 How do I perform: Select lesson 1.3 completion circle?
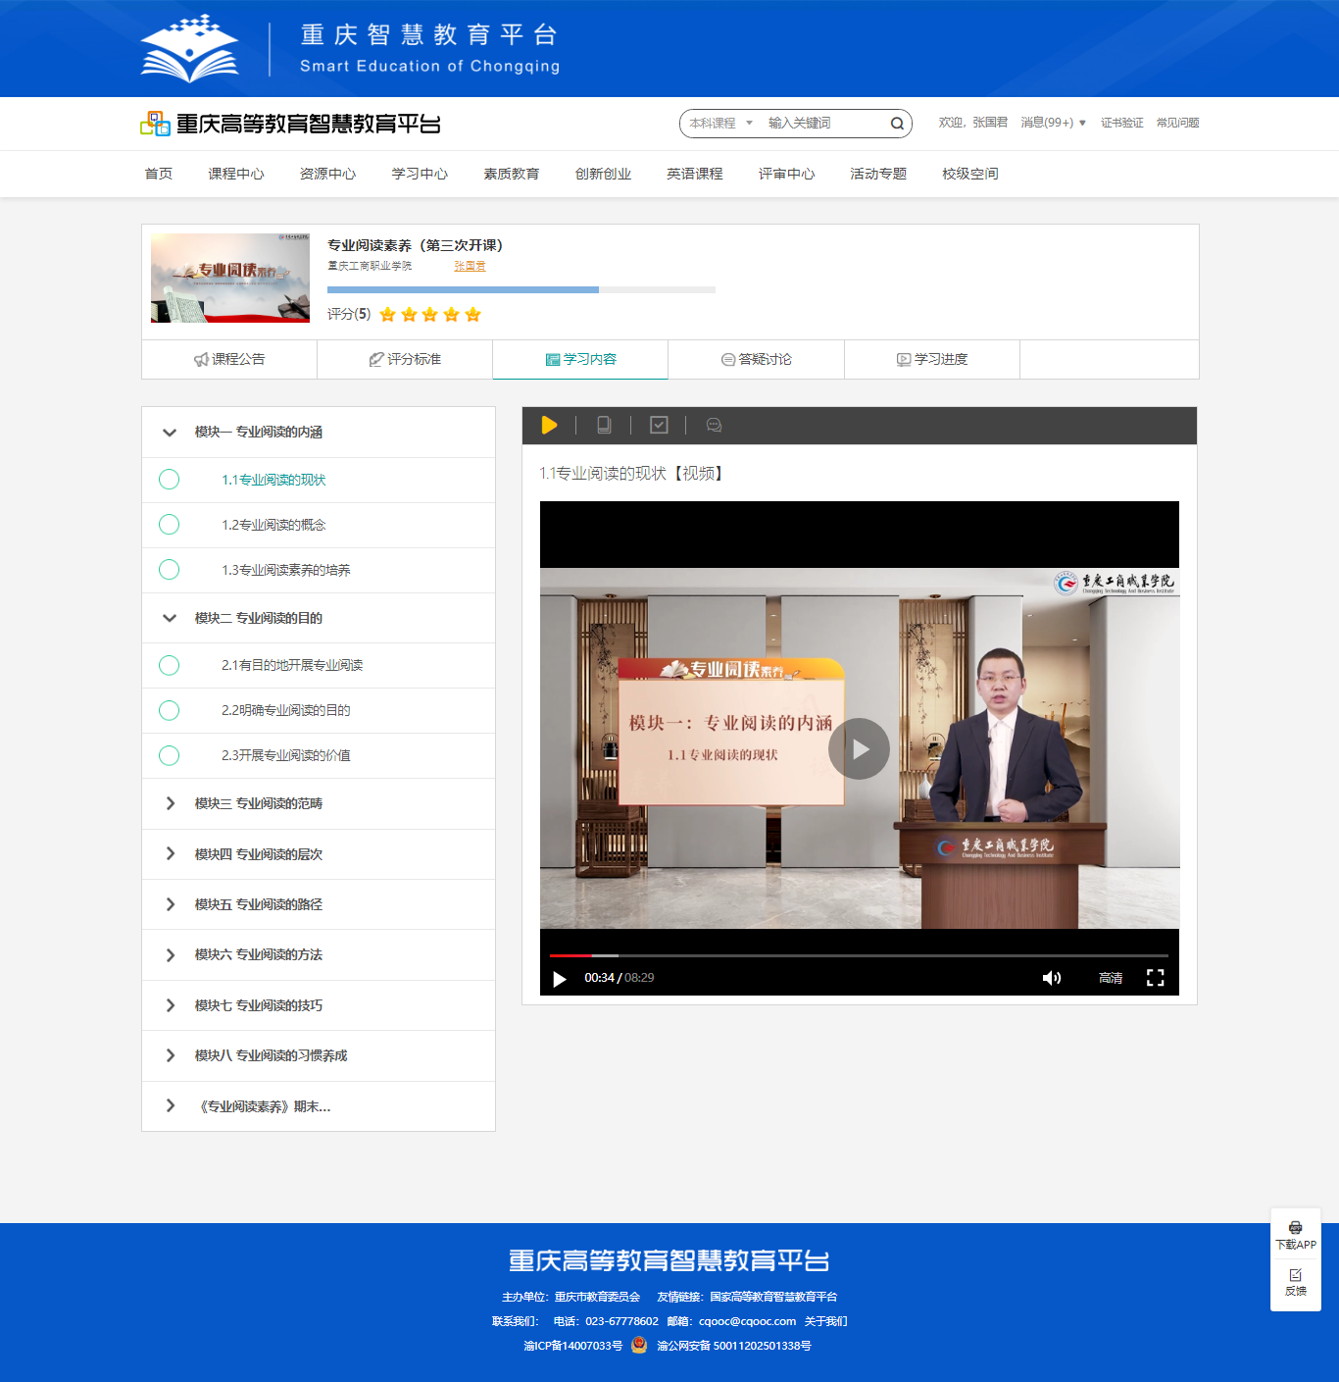tap(170, 570)
